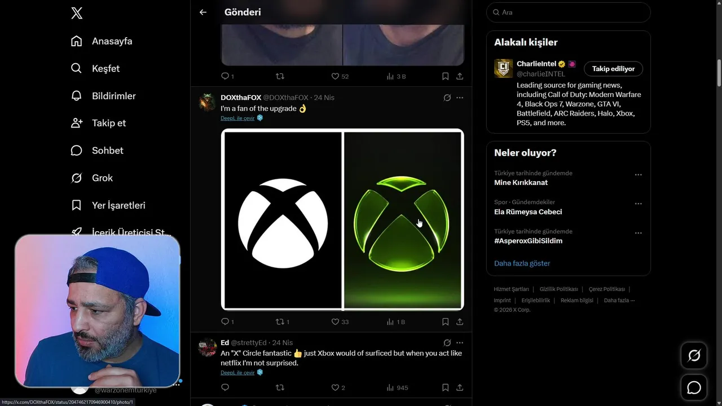The width and height of the screenshot is (722, 406).
Task: Click the page's vertical scrollbar thumb
Action: click(x=719, y=73)
